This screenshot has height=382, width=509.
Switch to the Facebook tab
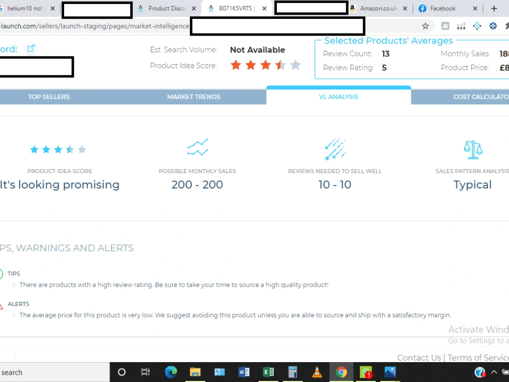[x=443, y=9]
